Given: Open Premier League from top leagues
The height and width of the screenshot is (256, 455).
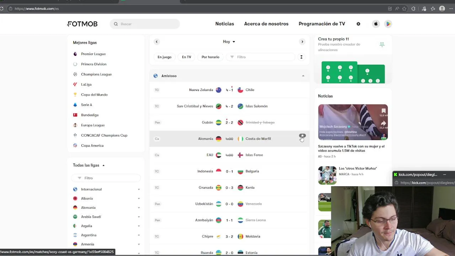Looking at the screenshot, I should [93, 54].
